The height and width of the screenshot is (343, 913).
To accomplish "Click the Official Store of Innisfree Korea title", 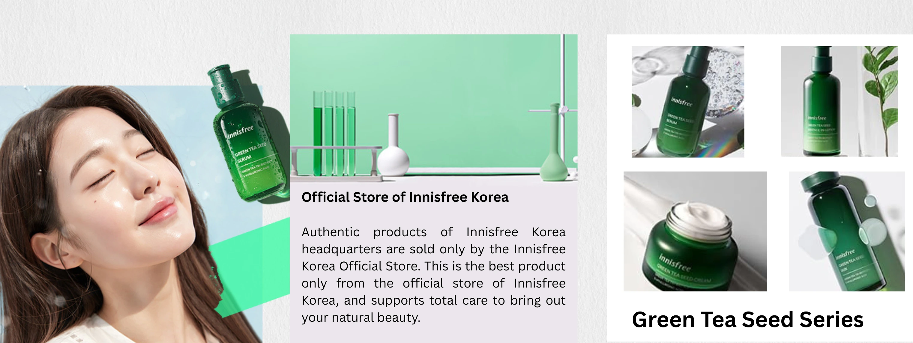I will (x=405, y=197).
